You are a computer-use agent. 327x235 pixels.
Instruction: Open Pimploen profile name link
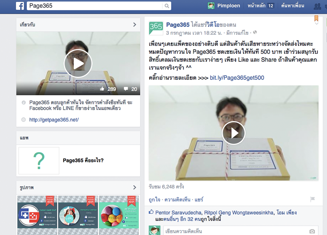tap(229, 6)
